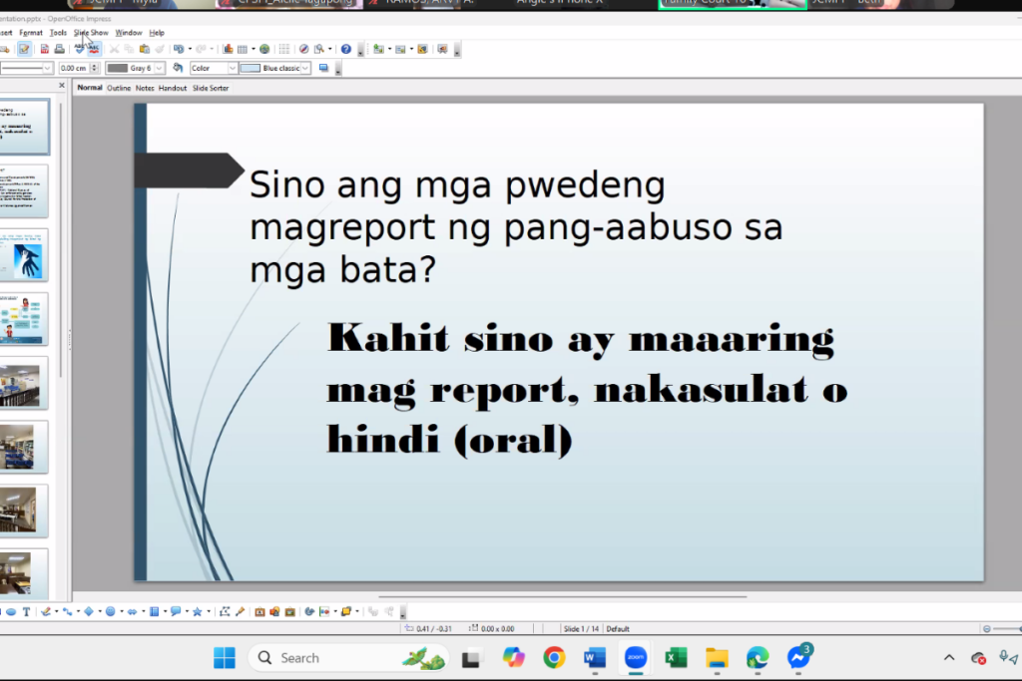Switch to the Outline view tab
The image size is (1022, 681).
119,88
